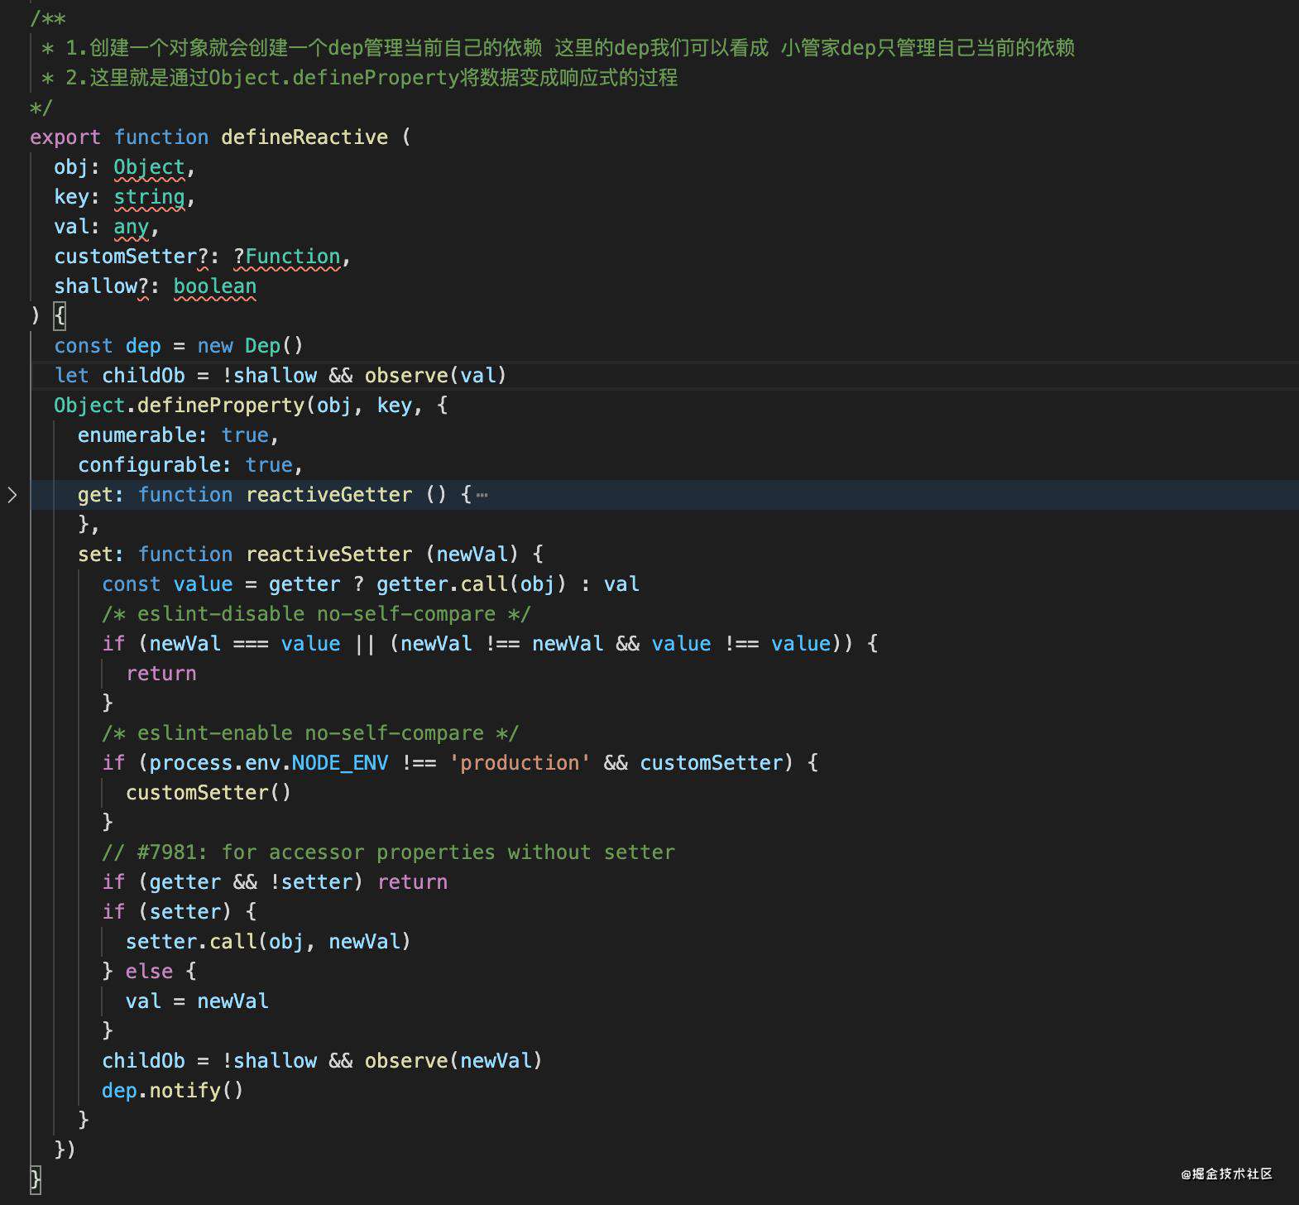The image size is (1299, 1205).
Task: Click the new Dep() constructor call
Action: (x=251, y=346)
